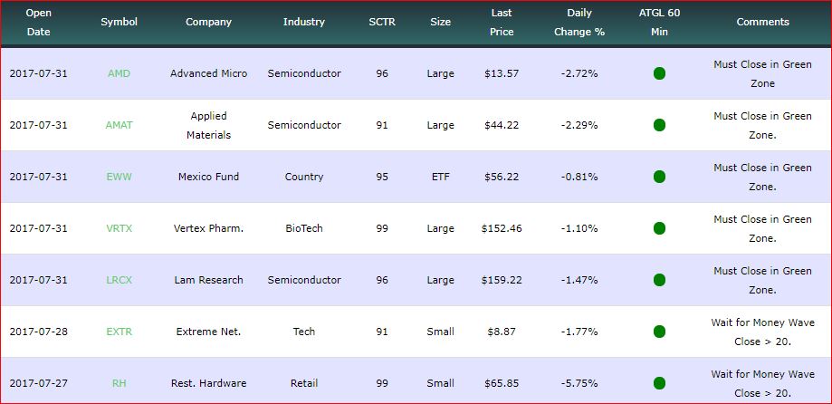Click the green ATGL dot for EWW

[659, 177]
